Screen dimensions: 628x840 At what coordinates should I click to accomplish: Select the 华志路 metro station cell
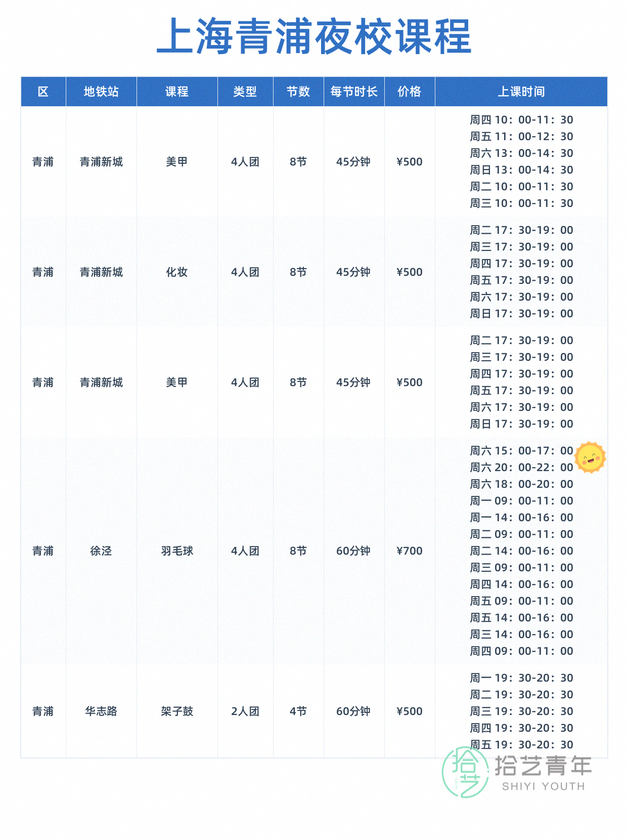tap(101, 711)
